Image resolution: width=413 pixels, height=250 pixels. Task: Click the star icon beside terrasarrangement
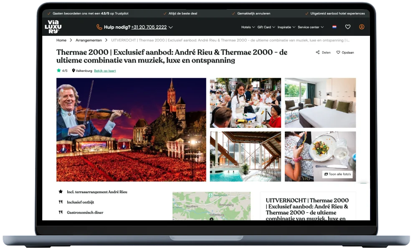pyautogui.click(x=61, y=192)
